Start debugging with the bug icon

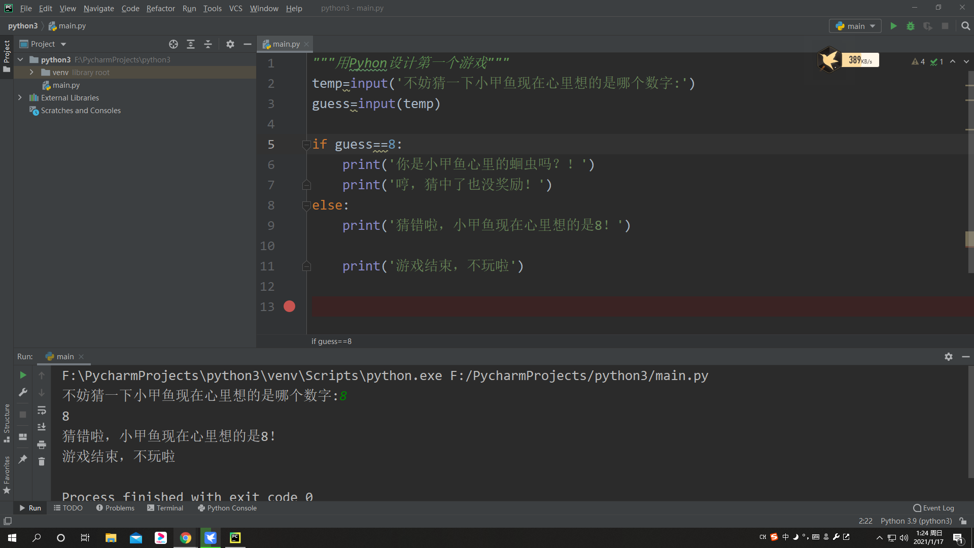pyautogui.click(x=911, y=26)
